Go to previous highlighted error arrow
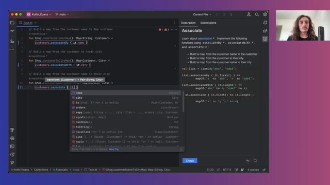 tap(172, 30)
